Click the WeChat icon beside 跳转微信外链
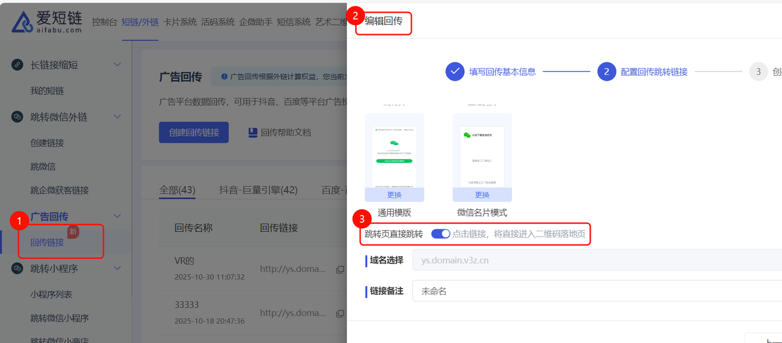782x343 pixels. (x=17, y=117)
